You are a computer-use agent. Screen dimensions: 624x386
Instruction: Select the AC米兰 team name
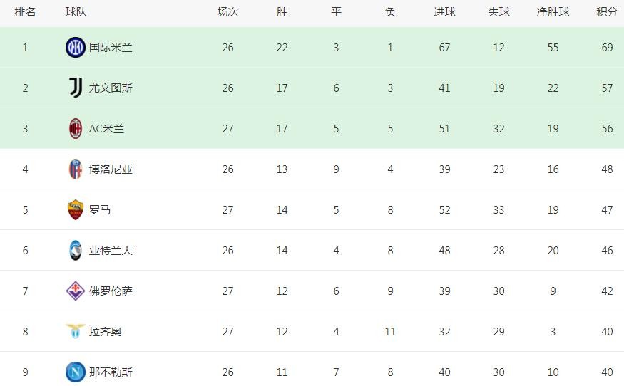point(106,129)
